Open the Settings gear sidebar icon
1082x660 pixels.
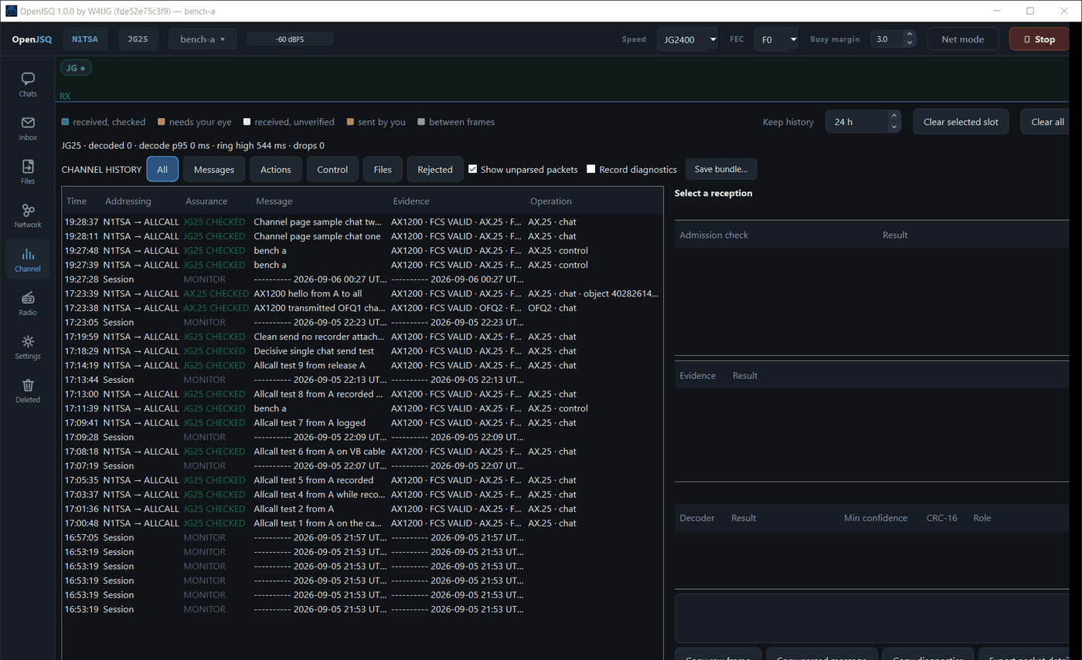point(28,347)
